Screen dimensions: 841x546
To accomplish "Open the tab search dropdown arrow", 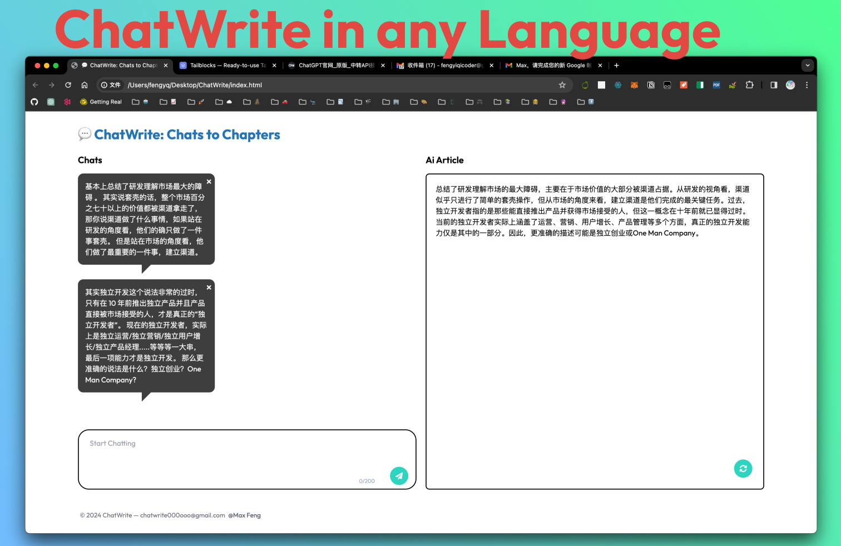I will pyautogui.click(x=808, y=65).
